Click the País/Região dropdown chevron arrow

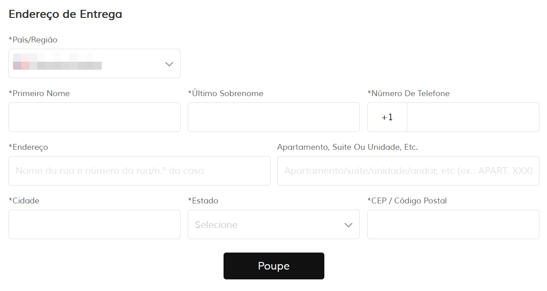click(x=169, y=64)
